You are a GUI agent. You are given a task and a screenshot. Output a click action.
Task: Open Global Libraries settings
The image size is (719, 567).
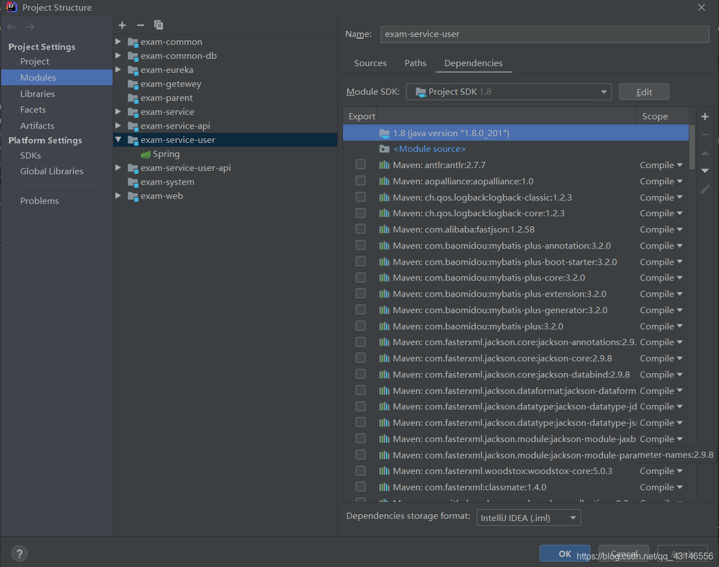(52, 171)
